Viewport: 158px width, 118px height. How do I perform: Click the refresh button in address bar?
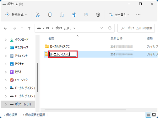pyautogui.click(x=110, y=28)
